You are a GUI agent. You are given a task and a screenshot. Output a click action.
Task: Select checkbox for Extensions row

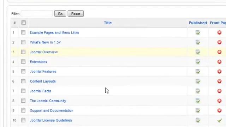click(x=23, y=62)
